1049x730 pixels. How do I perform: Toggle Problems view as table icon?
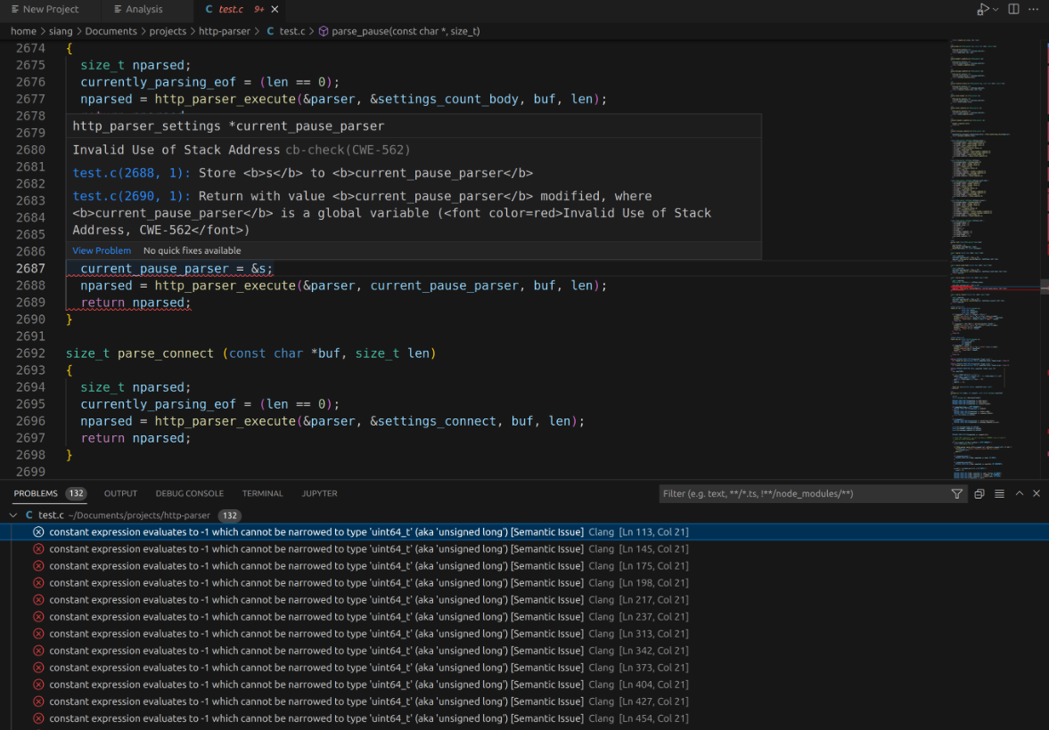(999, 493)
